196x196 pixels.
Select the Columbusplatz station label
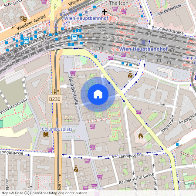click(57, 129)
